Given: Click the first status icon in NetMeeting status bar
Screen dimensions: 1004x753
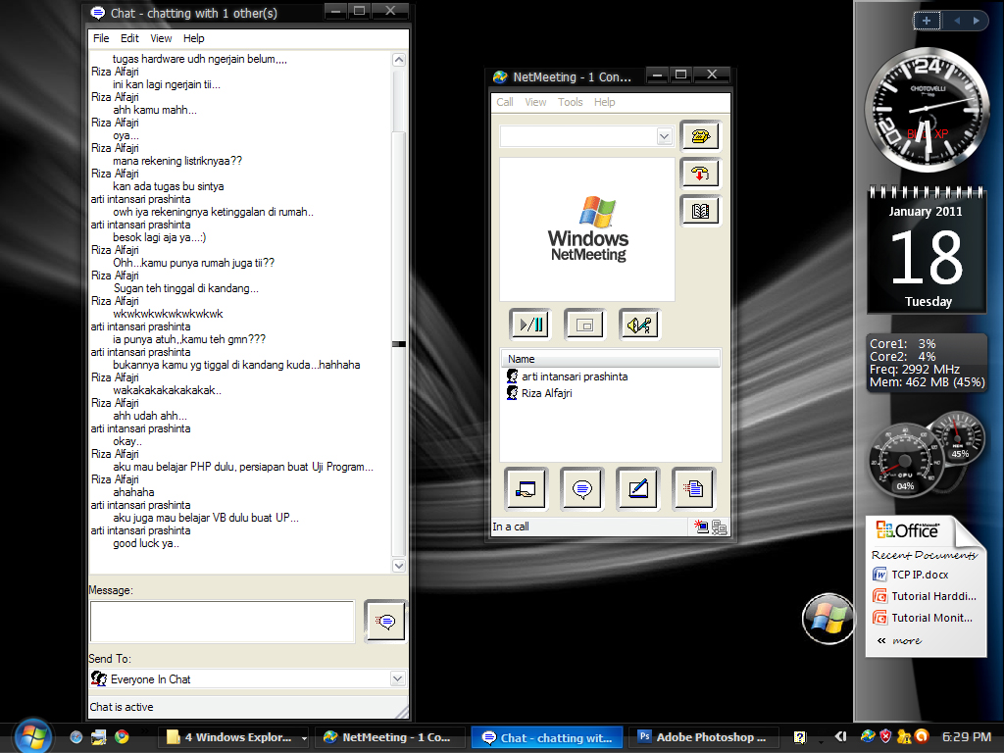Looking at the screenshot, I should coord(701,527).
